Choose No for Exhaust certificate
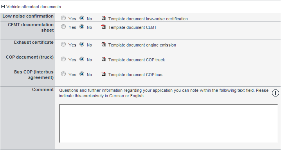281x150 pixels. tap(82, 44)
